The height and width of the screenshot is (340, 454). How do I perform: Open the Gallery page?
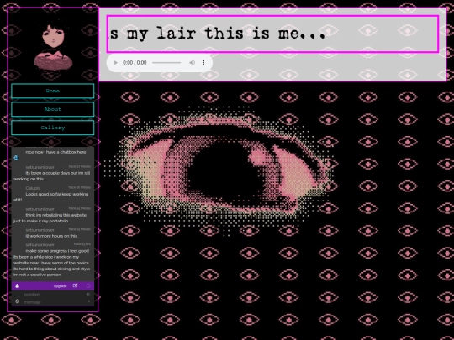click(x=53, y=128)
